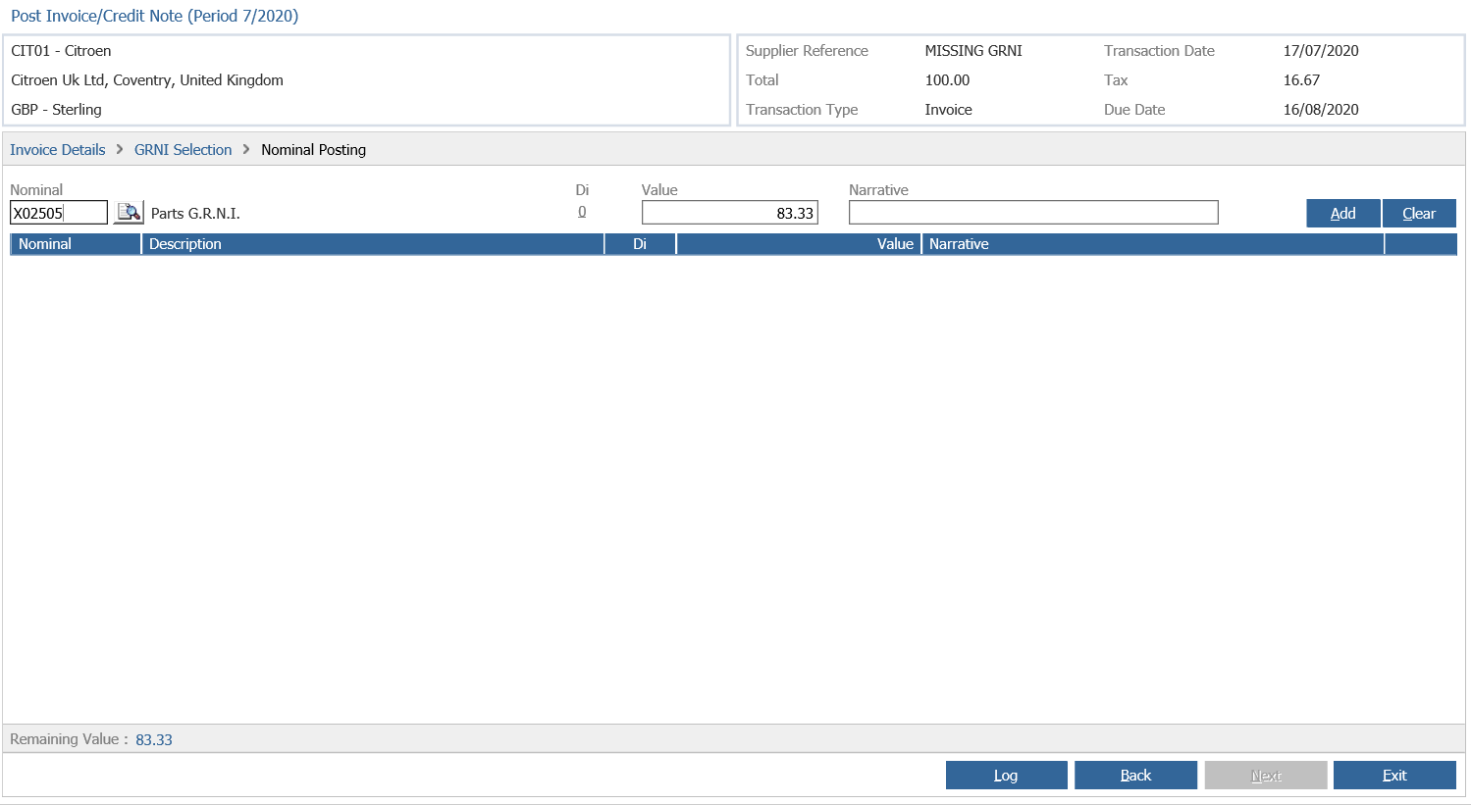The image size is (1471, 805).
Task: Sort by the Description column header
Action: tap(373, 244)
